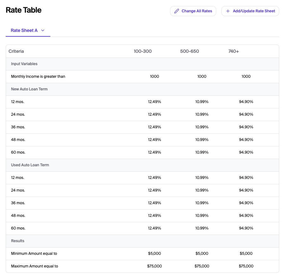
Task: Click the Used Auto 48 mos. rate under 100-300
Action: (154, 216)
